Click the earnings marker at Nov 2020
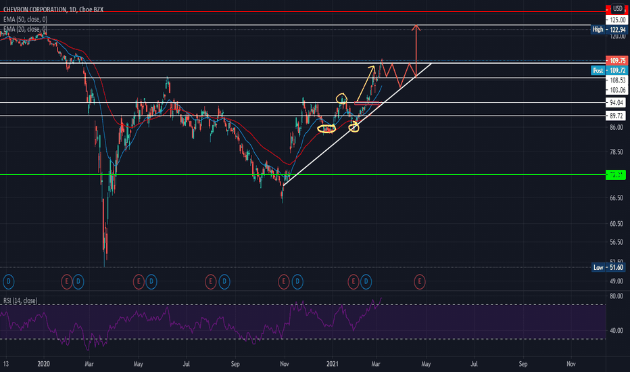 pyautogui.click(x=284, y=281)
